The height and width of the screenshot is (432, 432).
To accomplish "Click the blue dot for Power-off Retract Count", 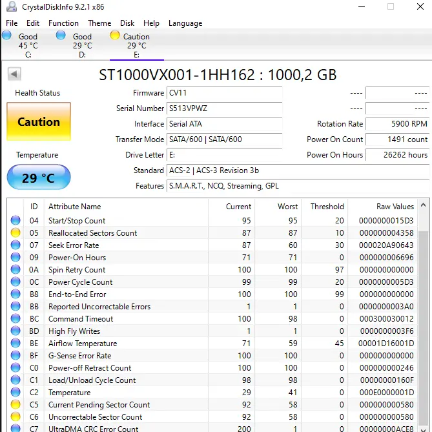I will click(x=15, y=367).
